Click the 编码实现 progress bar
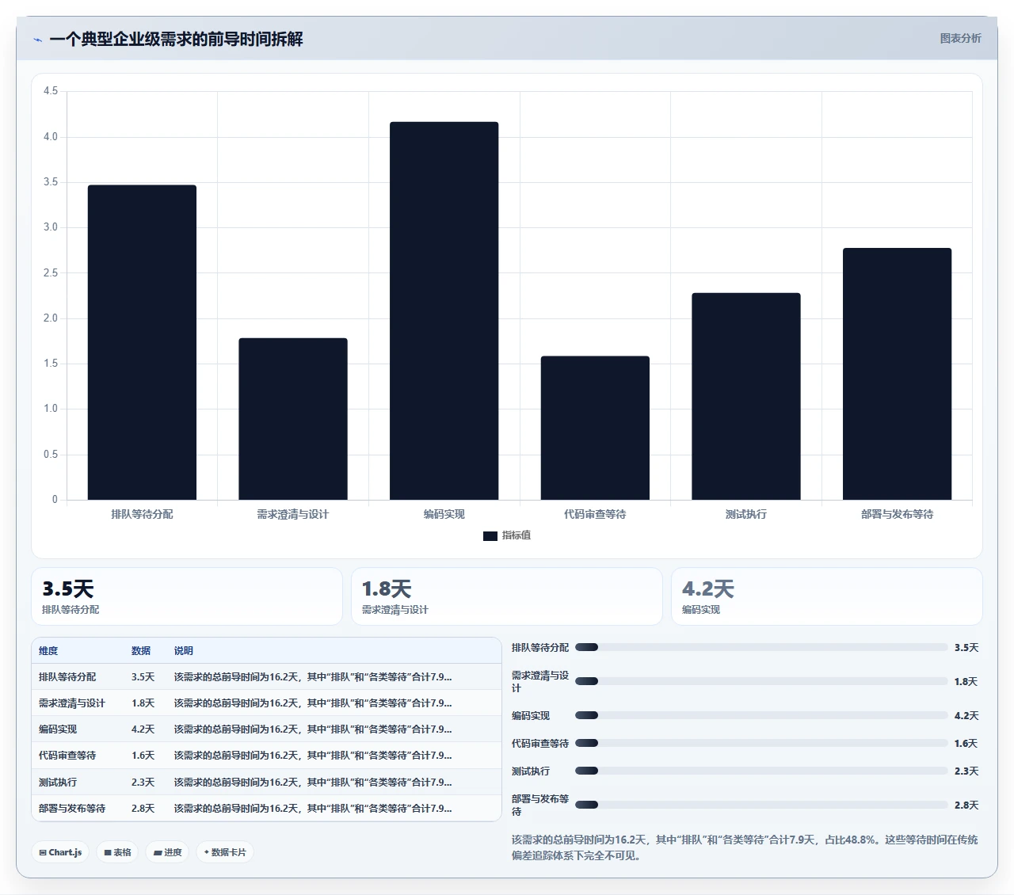Image resolution: width=1014 pixels, height=895 pixels. 761,715
